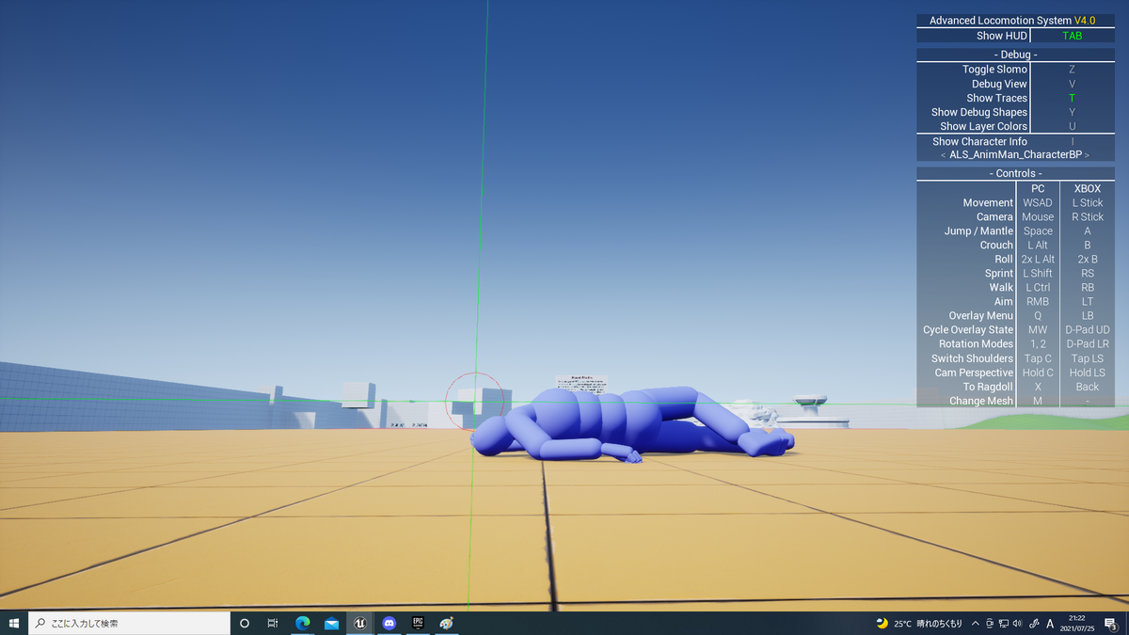Click the Movement row label

click(988, 202)
